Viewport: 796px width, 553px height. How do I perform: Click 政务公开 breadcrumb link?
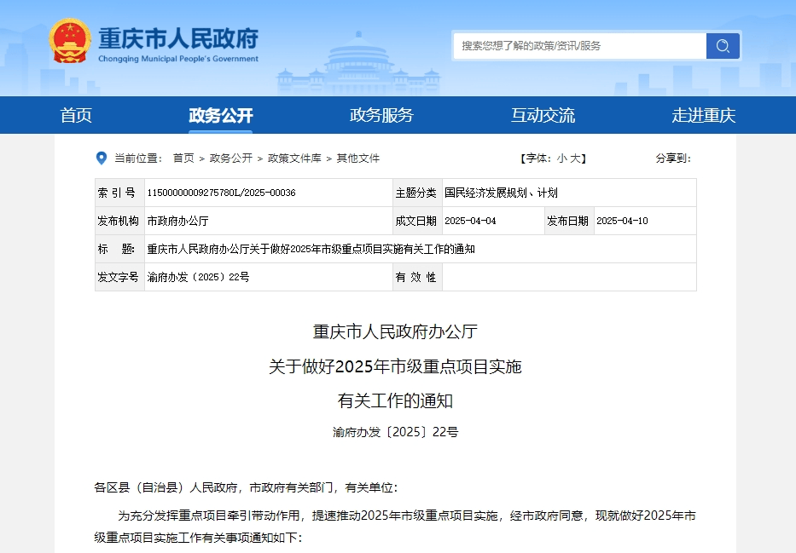point(231,158)
